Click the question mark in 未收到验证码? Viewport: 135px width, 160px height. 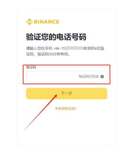point(75,108)
